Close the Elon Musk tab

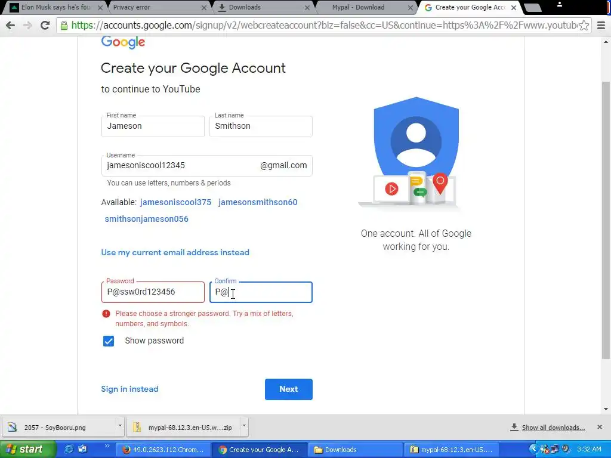100,7
